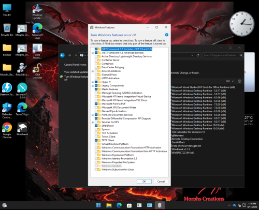
Task: Open Microsoft Edge from the taskbar
Action: [119, 205]
